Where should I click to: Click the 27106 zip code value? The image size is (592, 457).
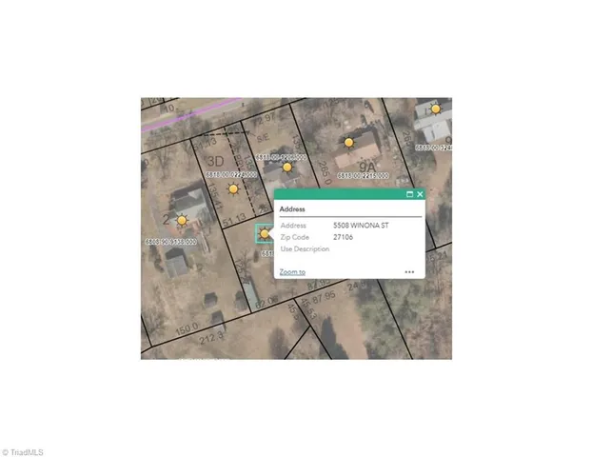[x=343, y=237]
